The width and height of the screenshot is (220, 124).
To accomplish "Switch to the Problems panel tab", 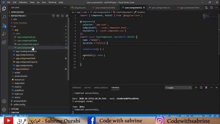I will pos(77,87).
